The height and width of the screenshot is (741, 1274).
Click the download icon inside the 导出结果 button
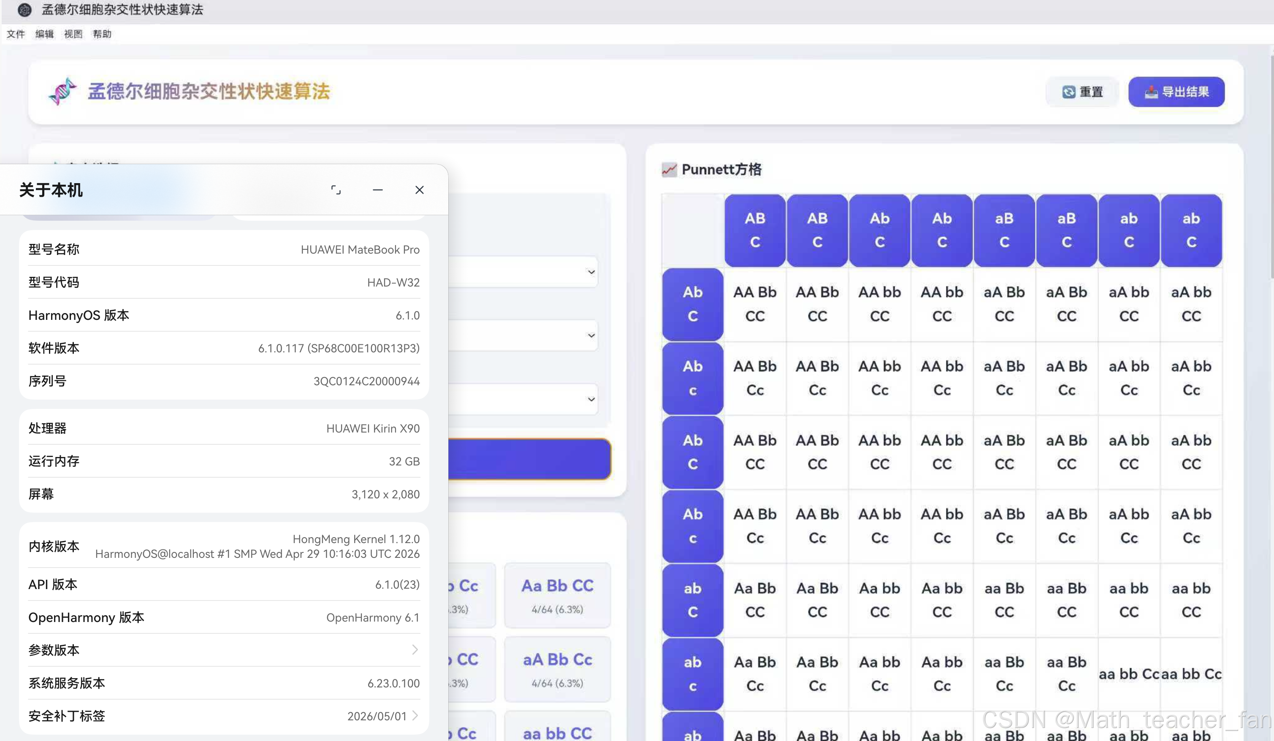pos(1151,92)
